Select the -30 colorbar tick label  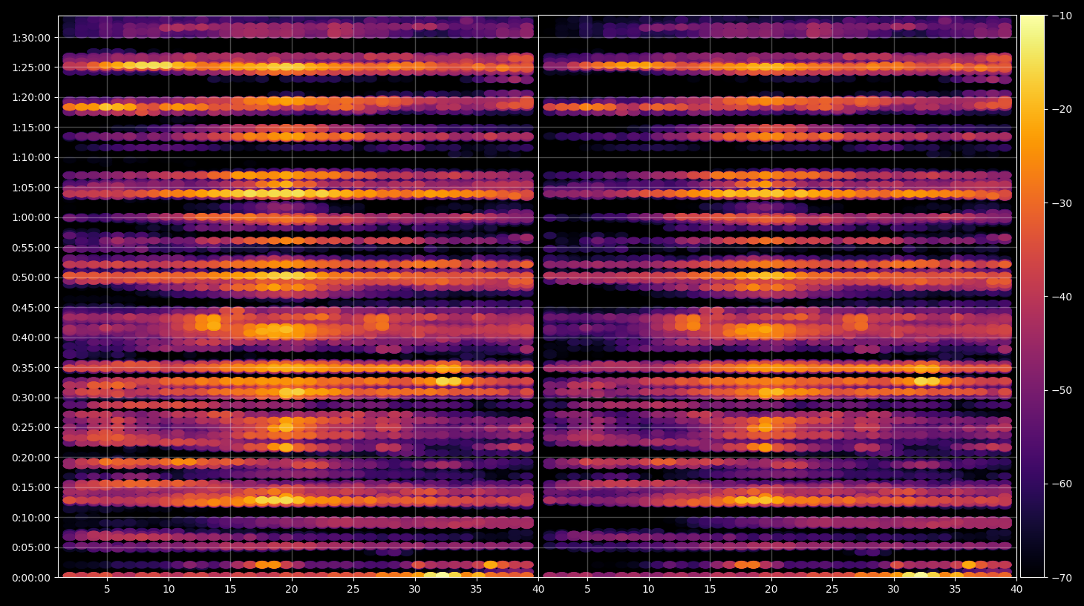click(x=1062, y=203)
